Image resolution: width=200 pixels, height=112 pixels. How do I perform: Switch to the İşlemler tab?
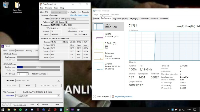(x=96, y=18)
